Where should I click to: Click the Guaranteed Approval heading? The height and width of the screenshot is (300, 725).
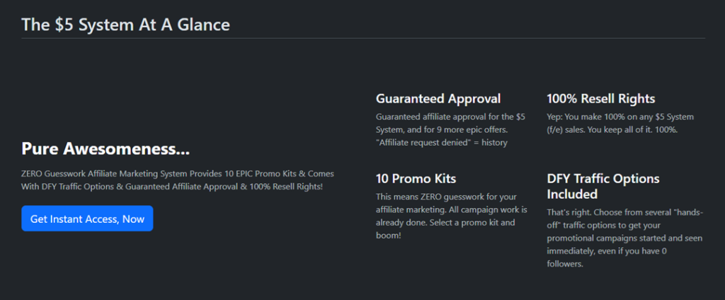click(x=438, y=99)
